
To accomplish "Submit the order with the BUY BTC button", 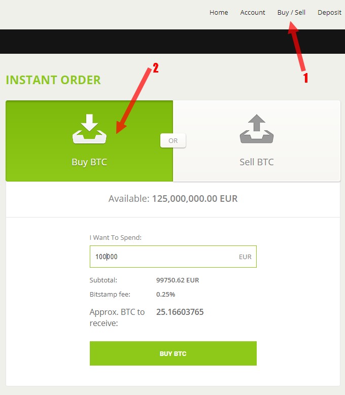I will pos(173,353).
